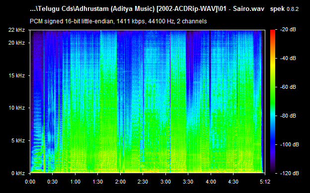Viewport: 310px width, 193px height.
Task: Click the Sairo.wav file path title
Action: [147, 9]
